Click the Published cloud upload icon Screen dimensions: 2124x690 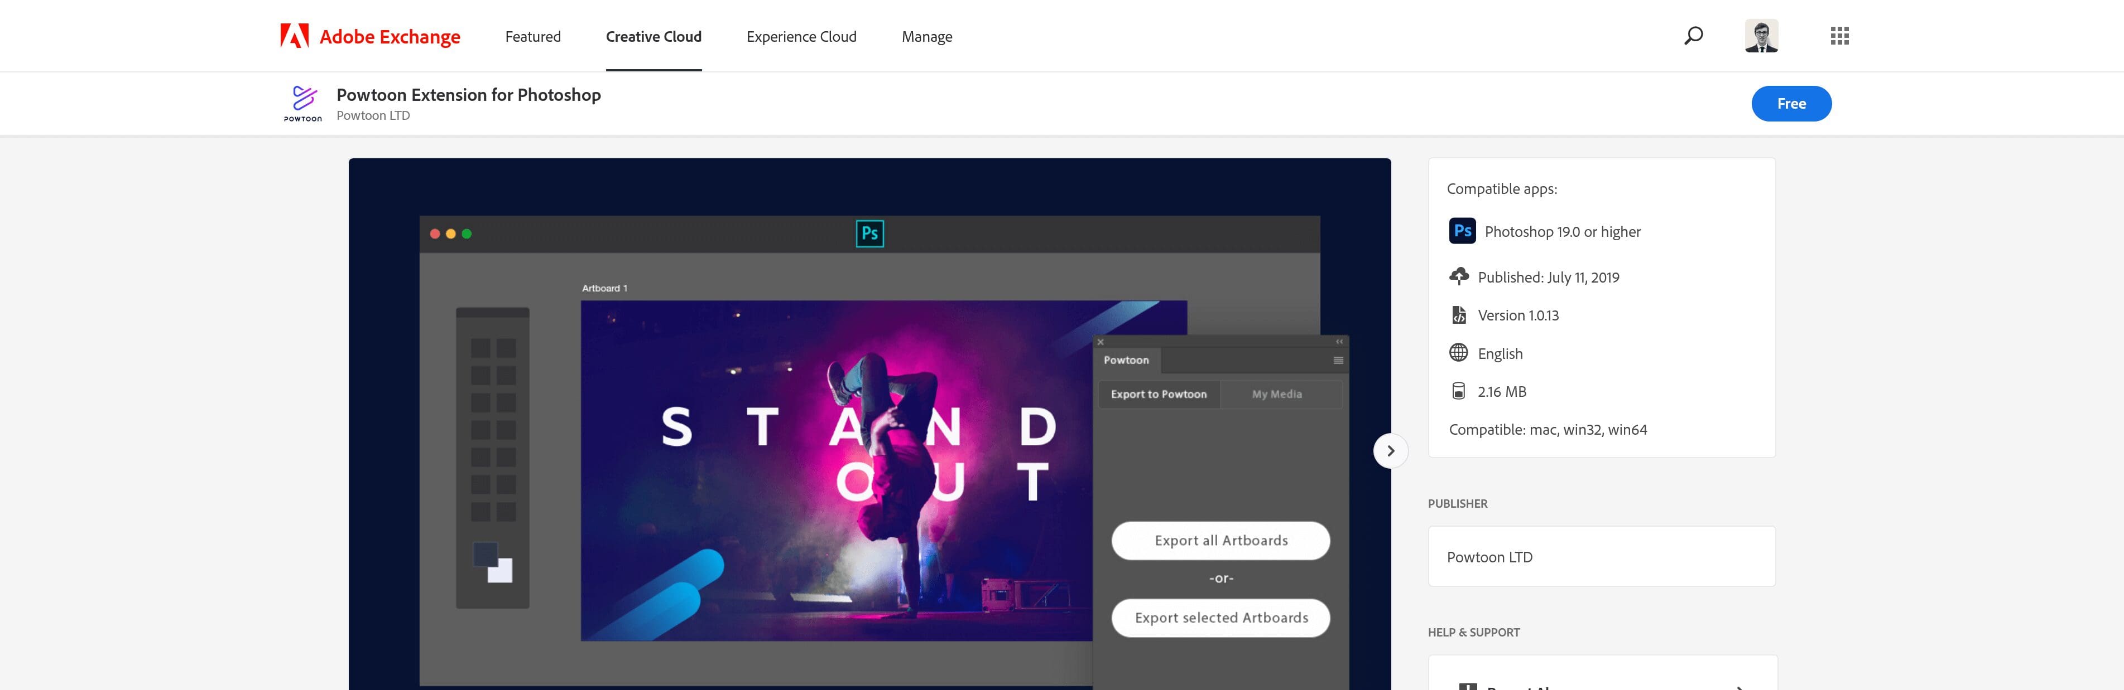[x=1459, y=276]
